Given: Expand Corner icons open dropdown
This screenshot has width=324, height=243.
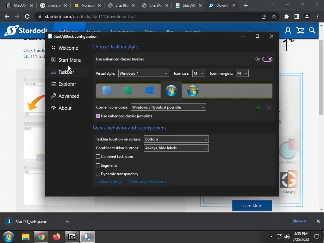Looking at the screenshot, I should coord(168,107).
